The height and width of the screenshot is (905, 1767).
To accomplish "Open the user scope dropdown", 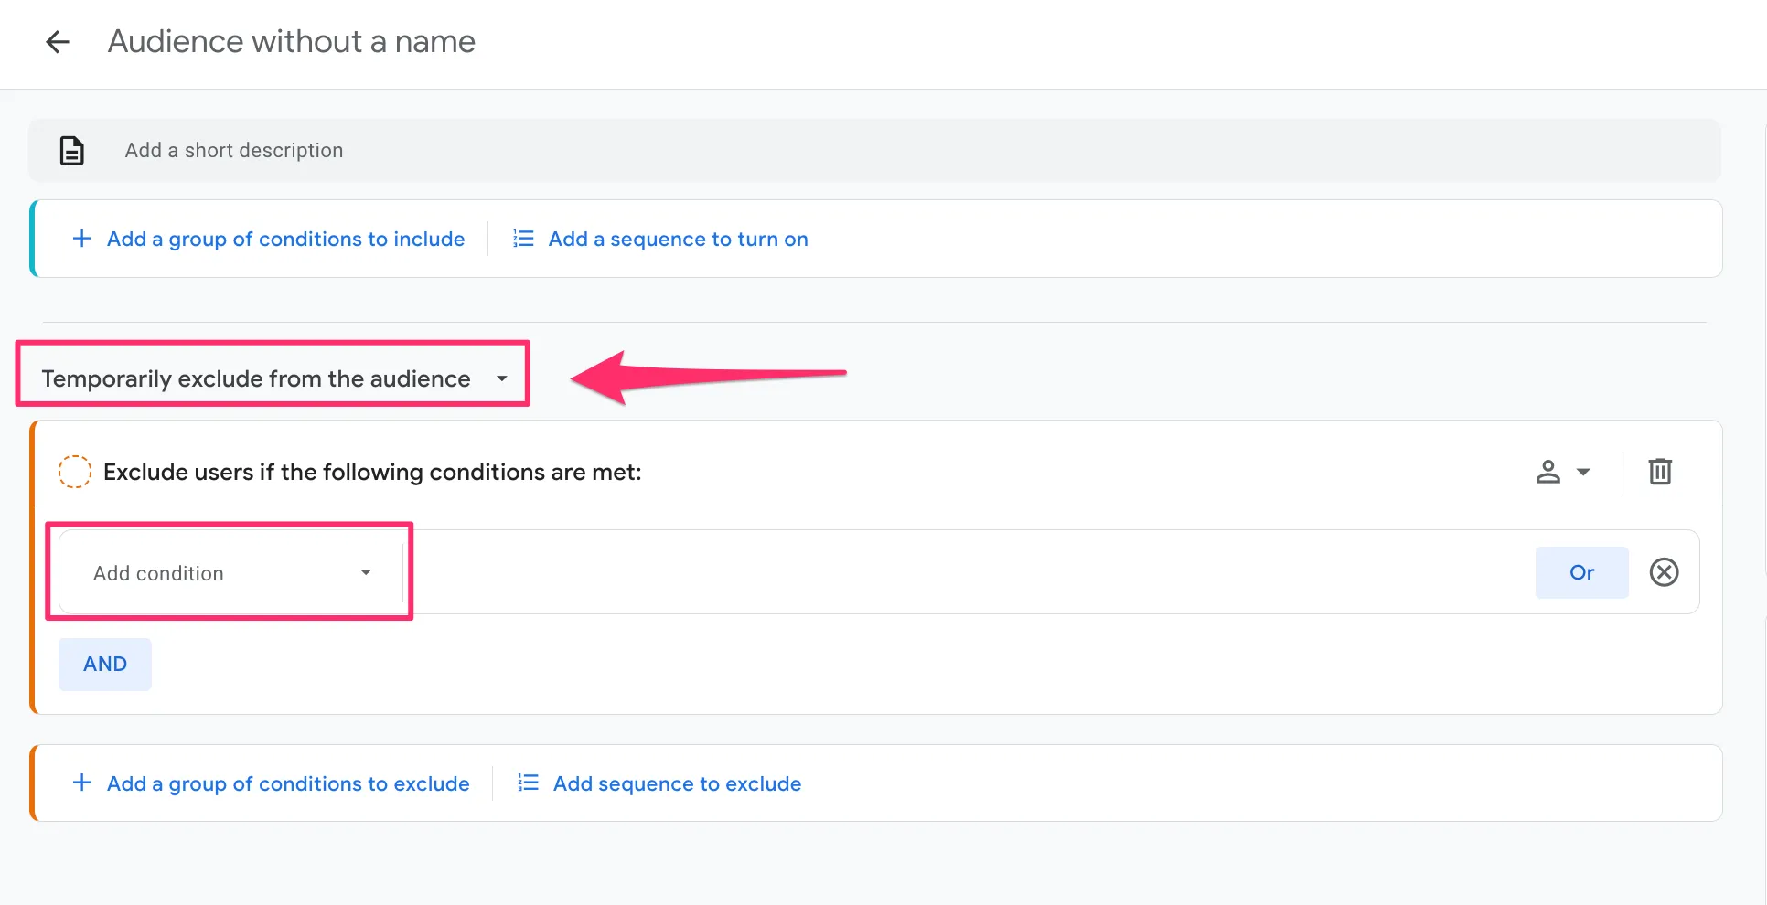I will point(1563,472).
